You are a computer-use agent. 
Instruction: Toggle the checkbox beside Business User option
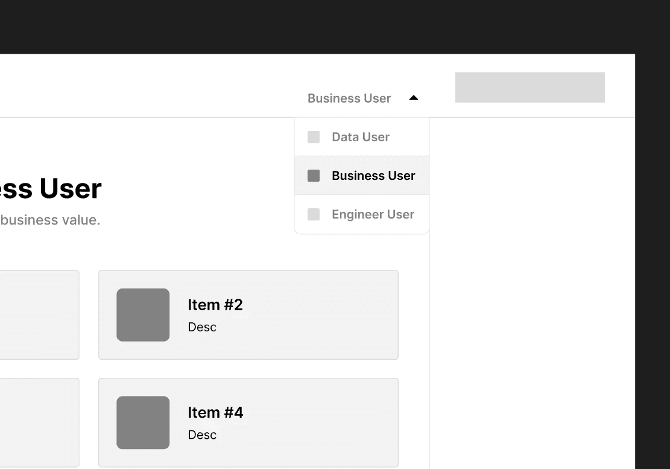click(x=314, y=176)
